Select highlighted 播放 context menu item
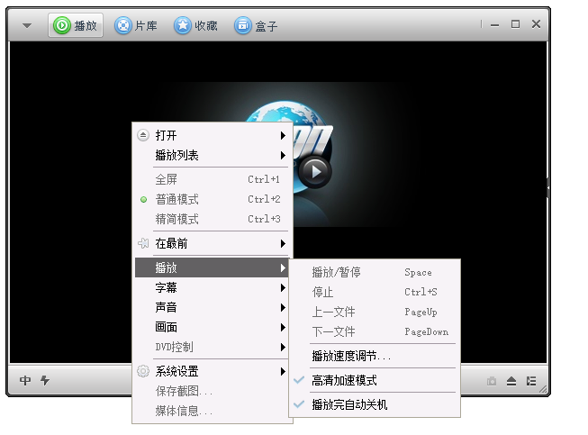Viewport: 588px width, 435px height. (x=212, y=267)
